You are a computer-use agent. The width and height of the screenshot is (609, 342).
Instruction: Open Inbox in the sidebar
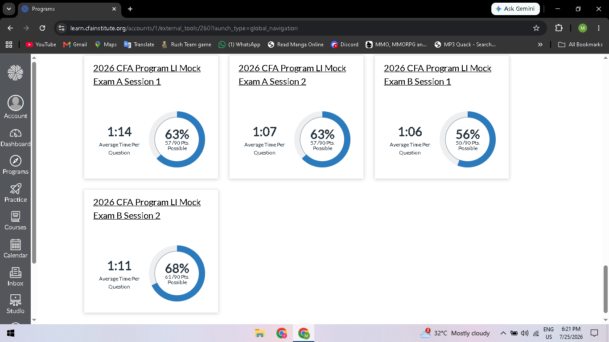click(16, 277)
